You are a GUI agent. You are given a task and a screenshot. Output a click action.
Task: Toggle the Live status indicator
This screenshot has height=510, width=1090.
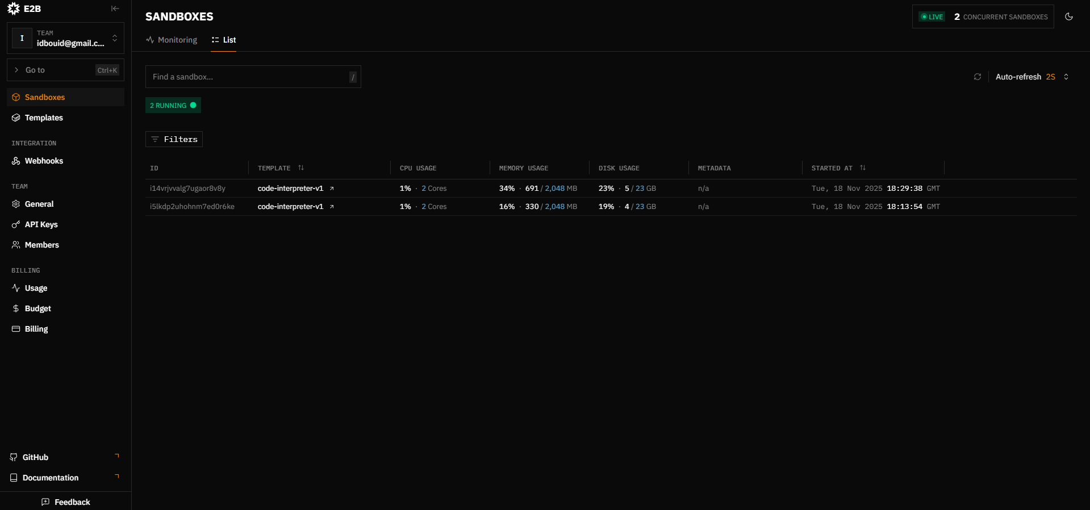pyautogui.click(x=932, y=17)
